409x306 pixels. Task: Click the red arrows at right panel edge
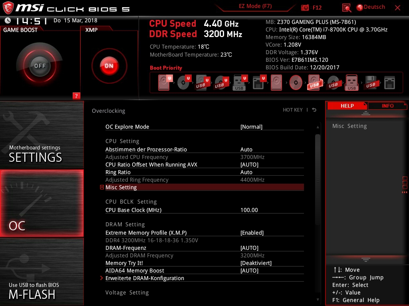[404, 192]
